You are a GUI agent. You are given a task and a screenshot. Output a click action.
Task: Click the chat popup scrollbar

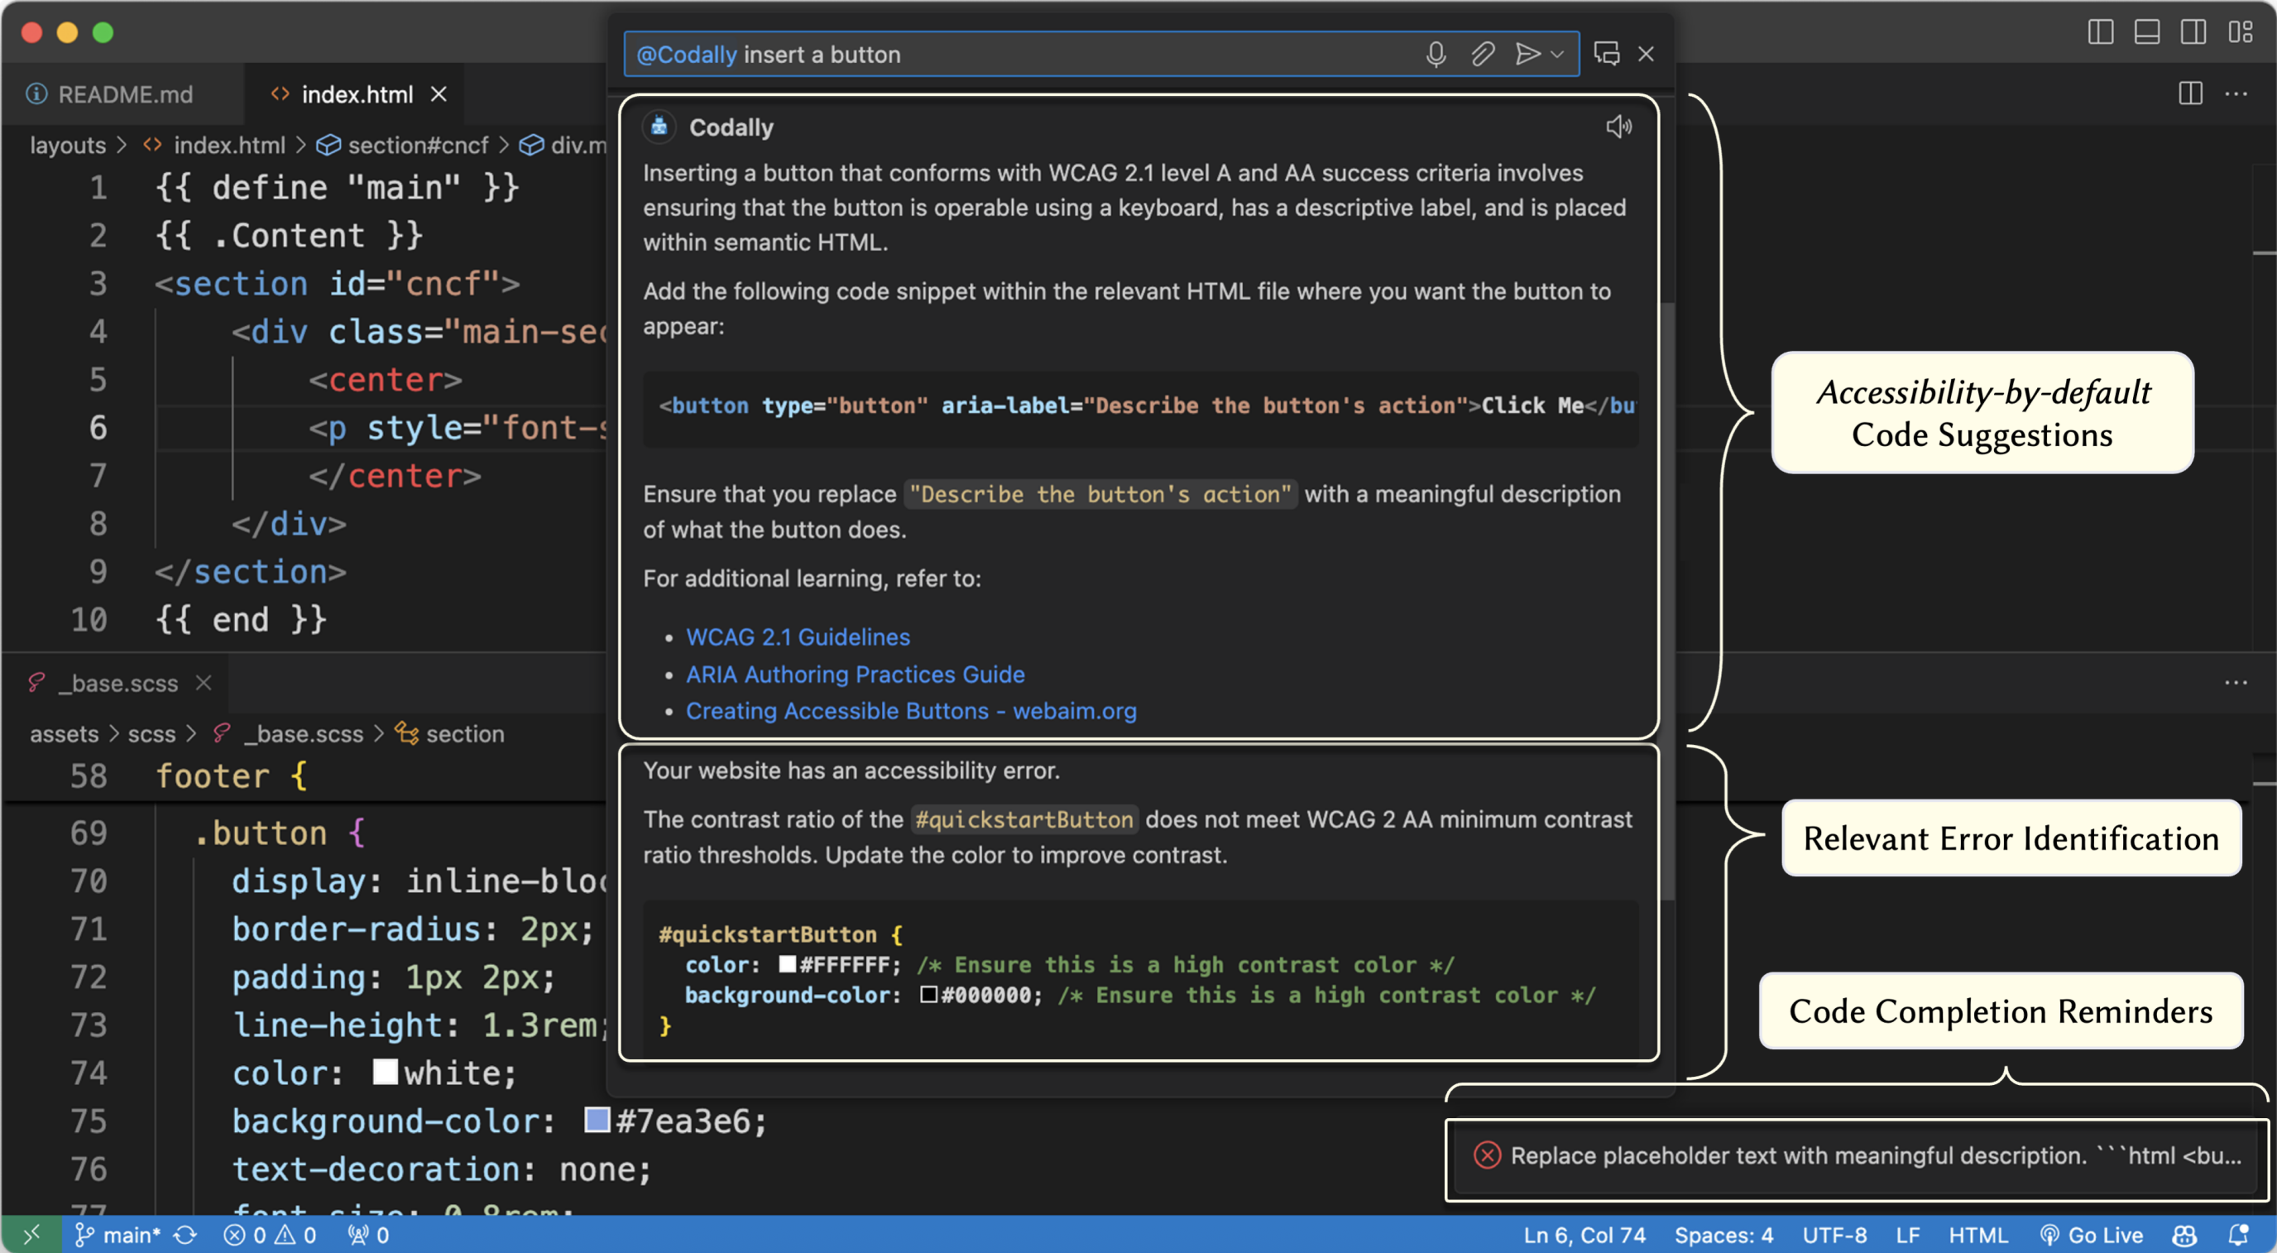(1668, 602)
